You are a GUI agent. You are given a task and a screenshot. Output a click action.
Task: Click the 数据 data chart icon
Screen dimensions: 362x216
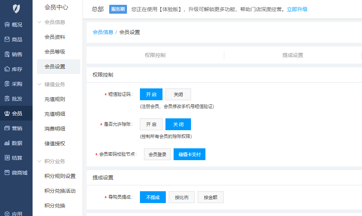(x=7, y=143)
